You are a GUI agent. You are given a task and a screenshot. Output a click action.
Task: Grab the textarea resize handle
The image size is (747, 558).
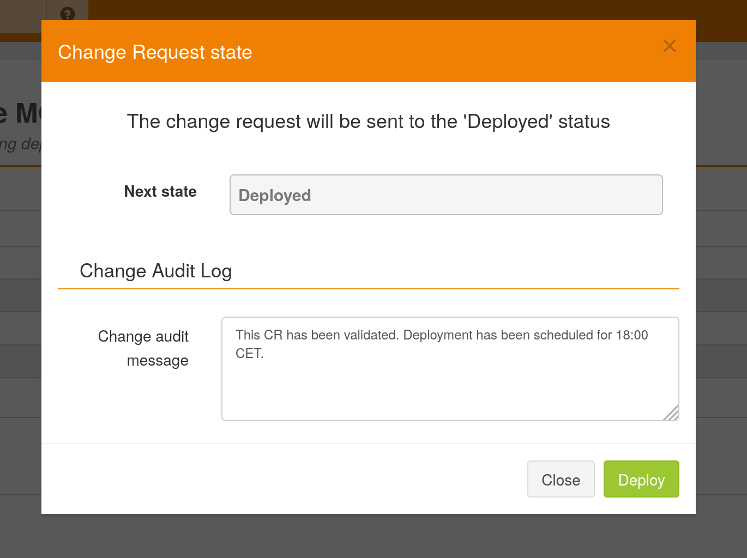point(672,414)
